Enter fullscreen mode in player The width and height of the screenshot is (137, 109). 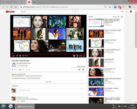tap(84, 56)
